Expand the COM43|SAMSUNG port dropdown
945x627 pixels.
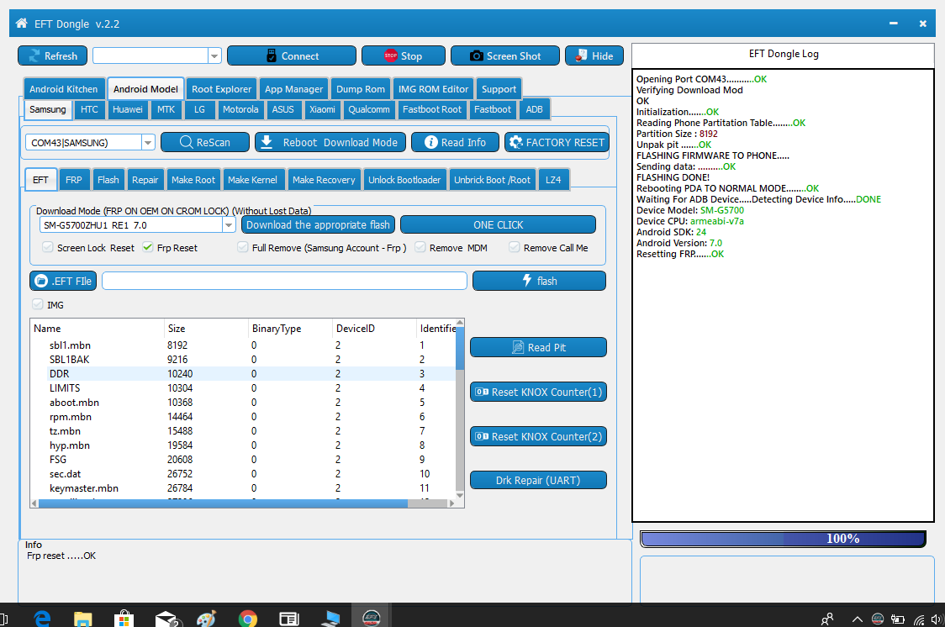click(x=148, y=143)
